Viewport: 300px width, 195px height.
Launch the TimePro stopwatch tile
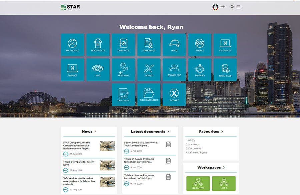(199, 69)
